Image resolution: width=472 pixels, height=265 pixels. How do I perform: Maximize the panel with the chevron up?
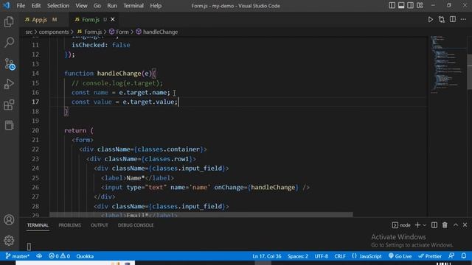click(456, 225)
